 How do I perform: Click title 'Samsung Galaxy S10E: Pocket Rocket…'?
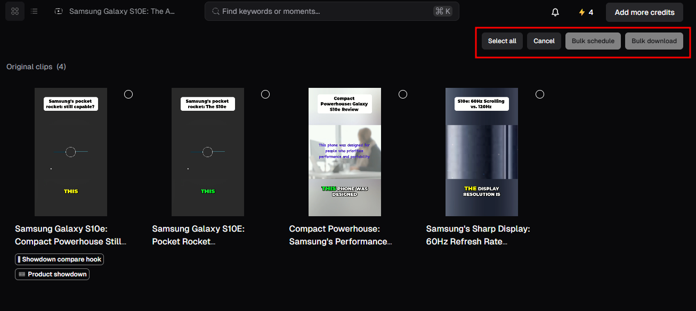coord(198,235)
